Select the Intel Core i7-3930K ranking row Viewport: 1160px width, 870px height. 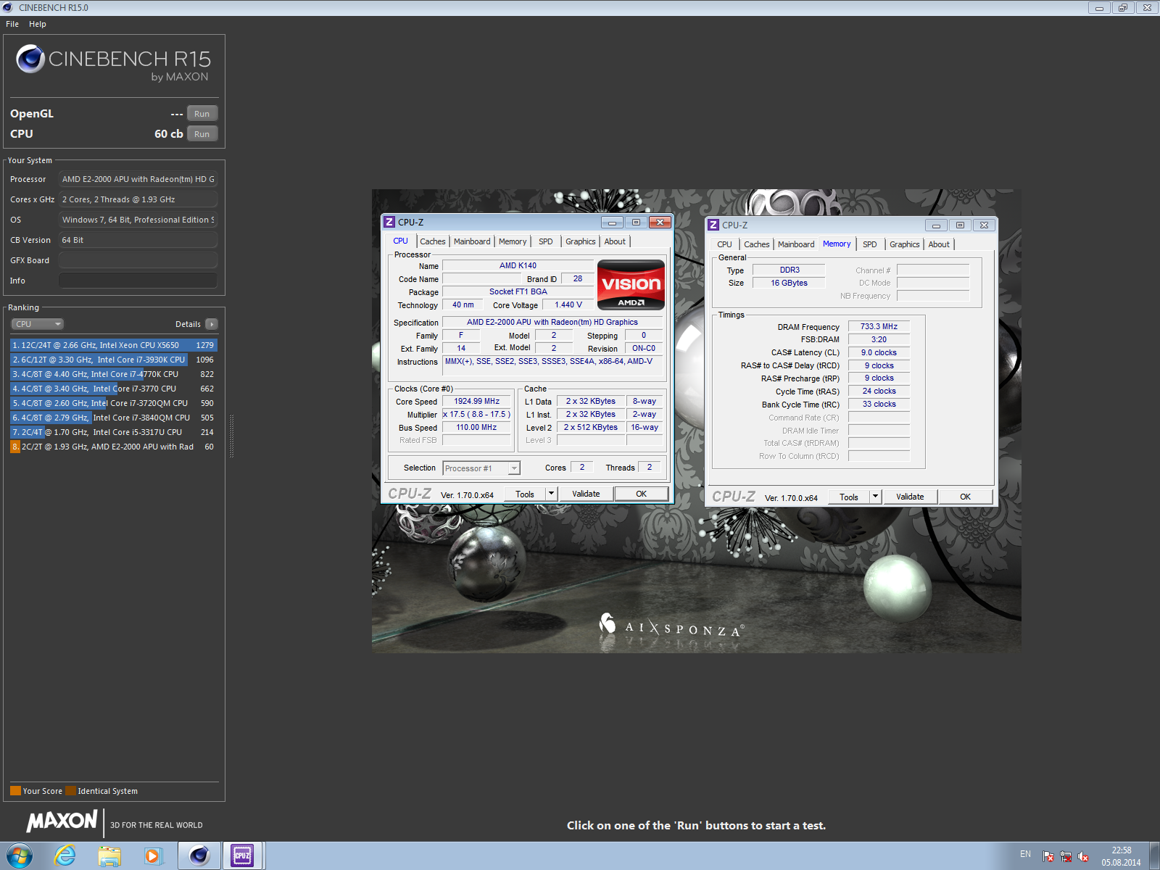[x=114, y=360]
